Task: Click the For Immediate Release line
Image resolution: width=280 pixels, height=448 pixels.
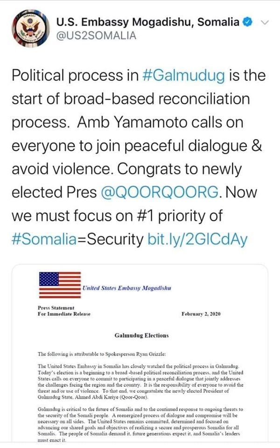Action: tap(64, 314)
